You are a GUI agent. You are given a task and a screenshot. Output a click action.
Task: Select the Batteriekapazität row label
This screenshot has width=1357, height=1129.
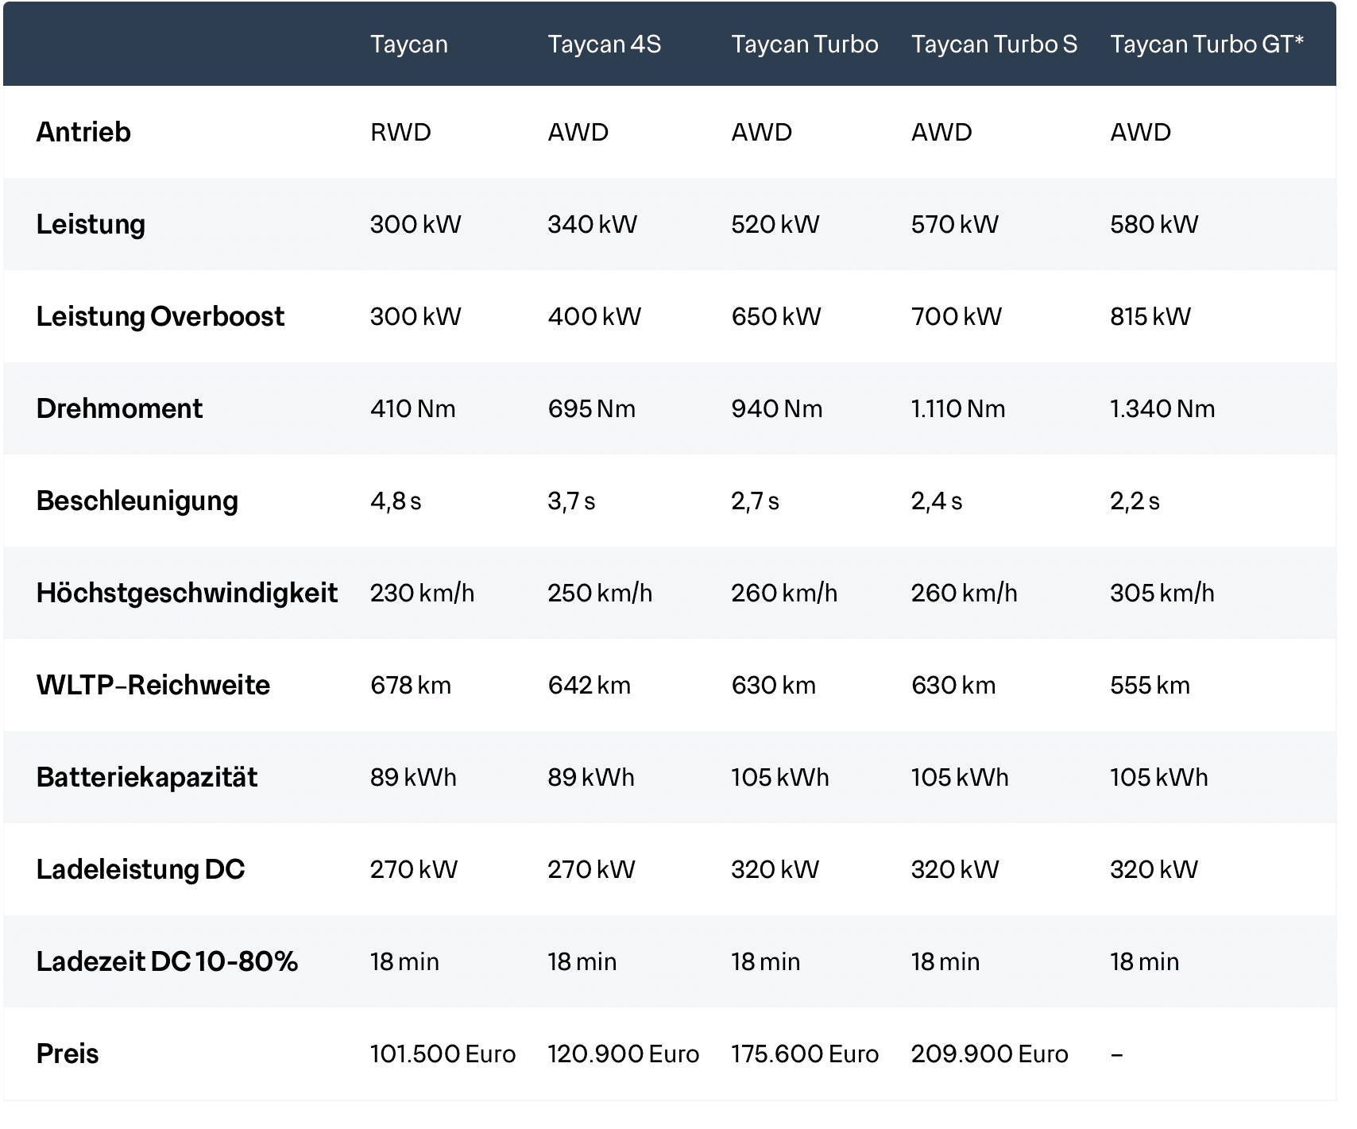(147, 777)
